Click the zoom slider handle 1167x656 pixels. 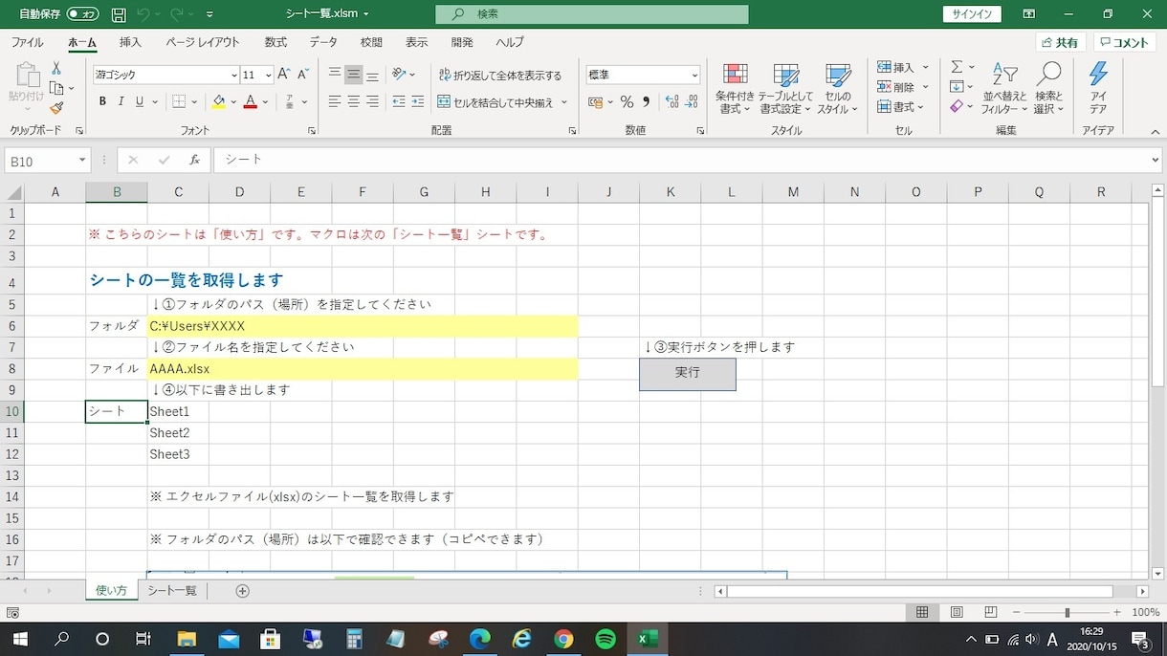[x=1067, y=612]
